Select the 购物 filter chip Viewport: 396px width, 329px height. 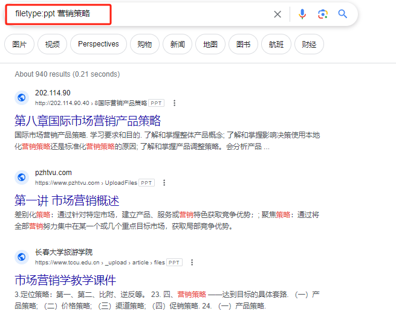(144, 45)
